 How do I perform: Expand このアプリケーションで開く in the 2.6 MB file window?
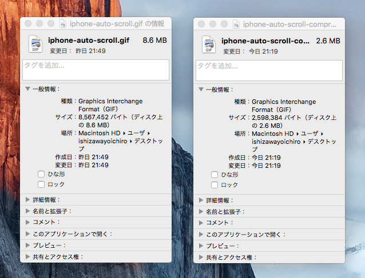pyautogui.click(x=201, y=234)
